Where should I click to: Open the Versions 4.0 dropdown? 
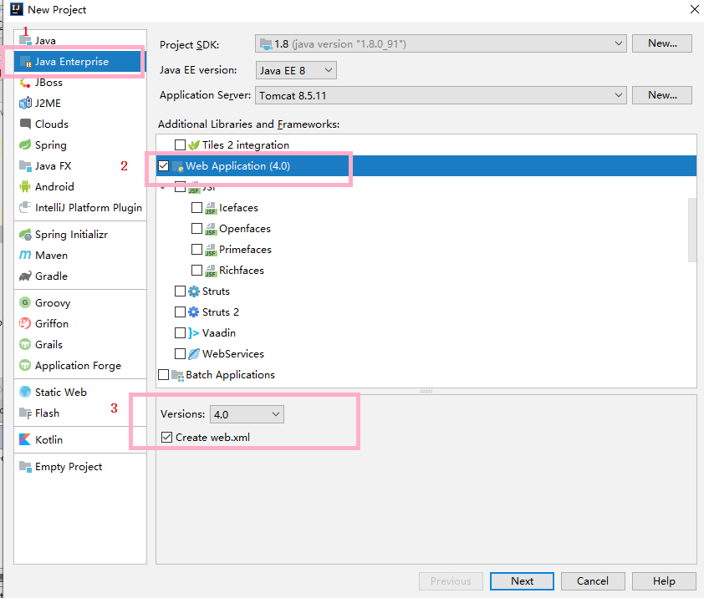coord(247,414)
